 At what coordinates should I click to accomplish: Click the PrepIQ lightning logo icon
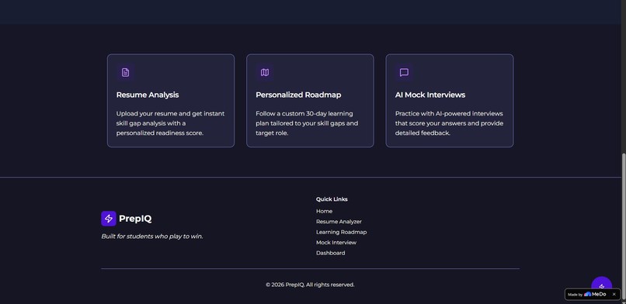[x=109, y=219]
